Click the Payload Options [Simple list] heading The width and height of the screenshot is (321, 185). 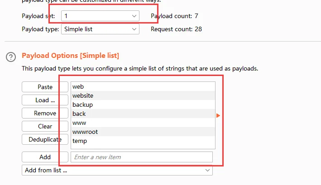pos(70,56)
